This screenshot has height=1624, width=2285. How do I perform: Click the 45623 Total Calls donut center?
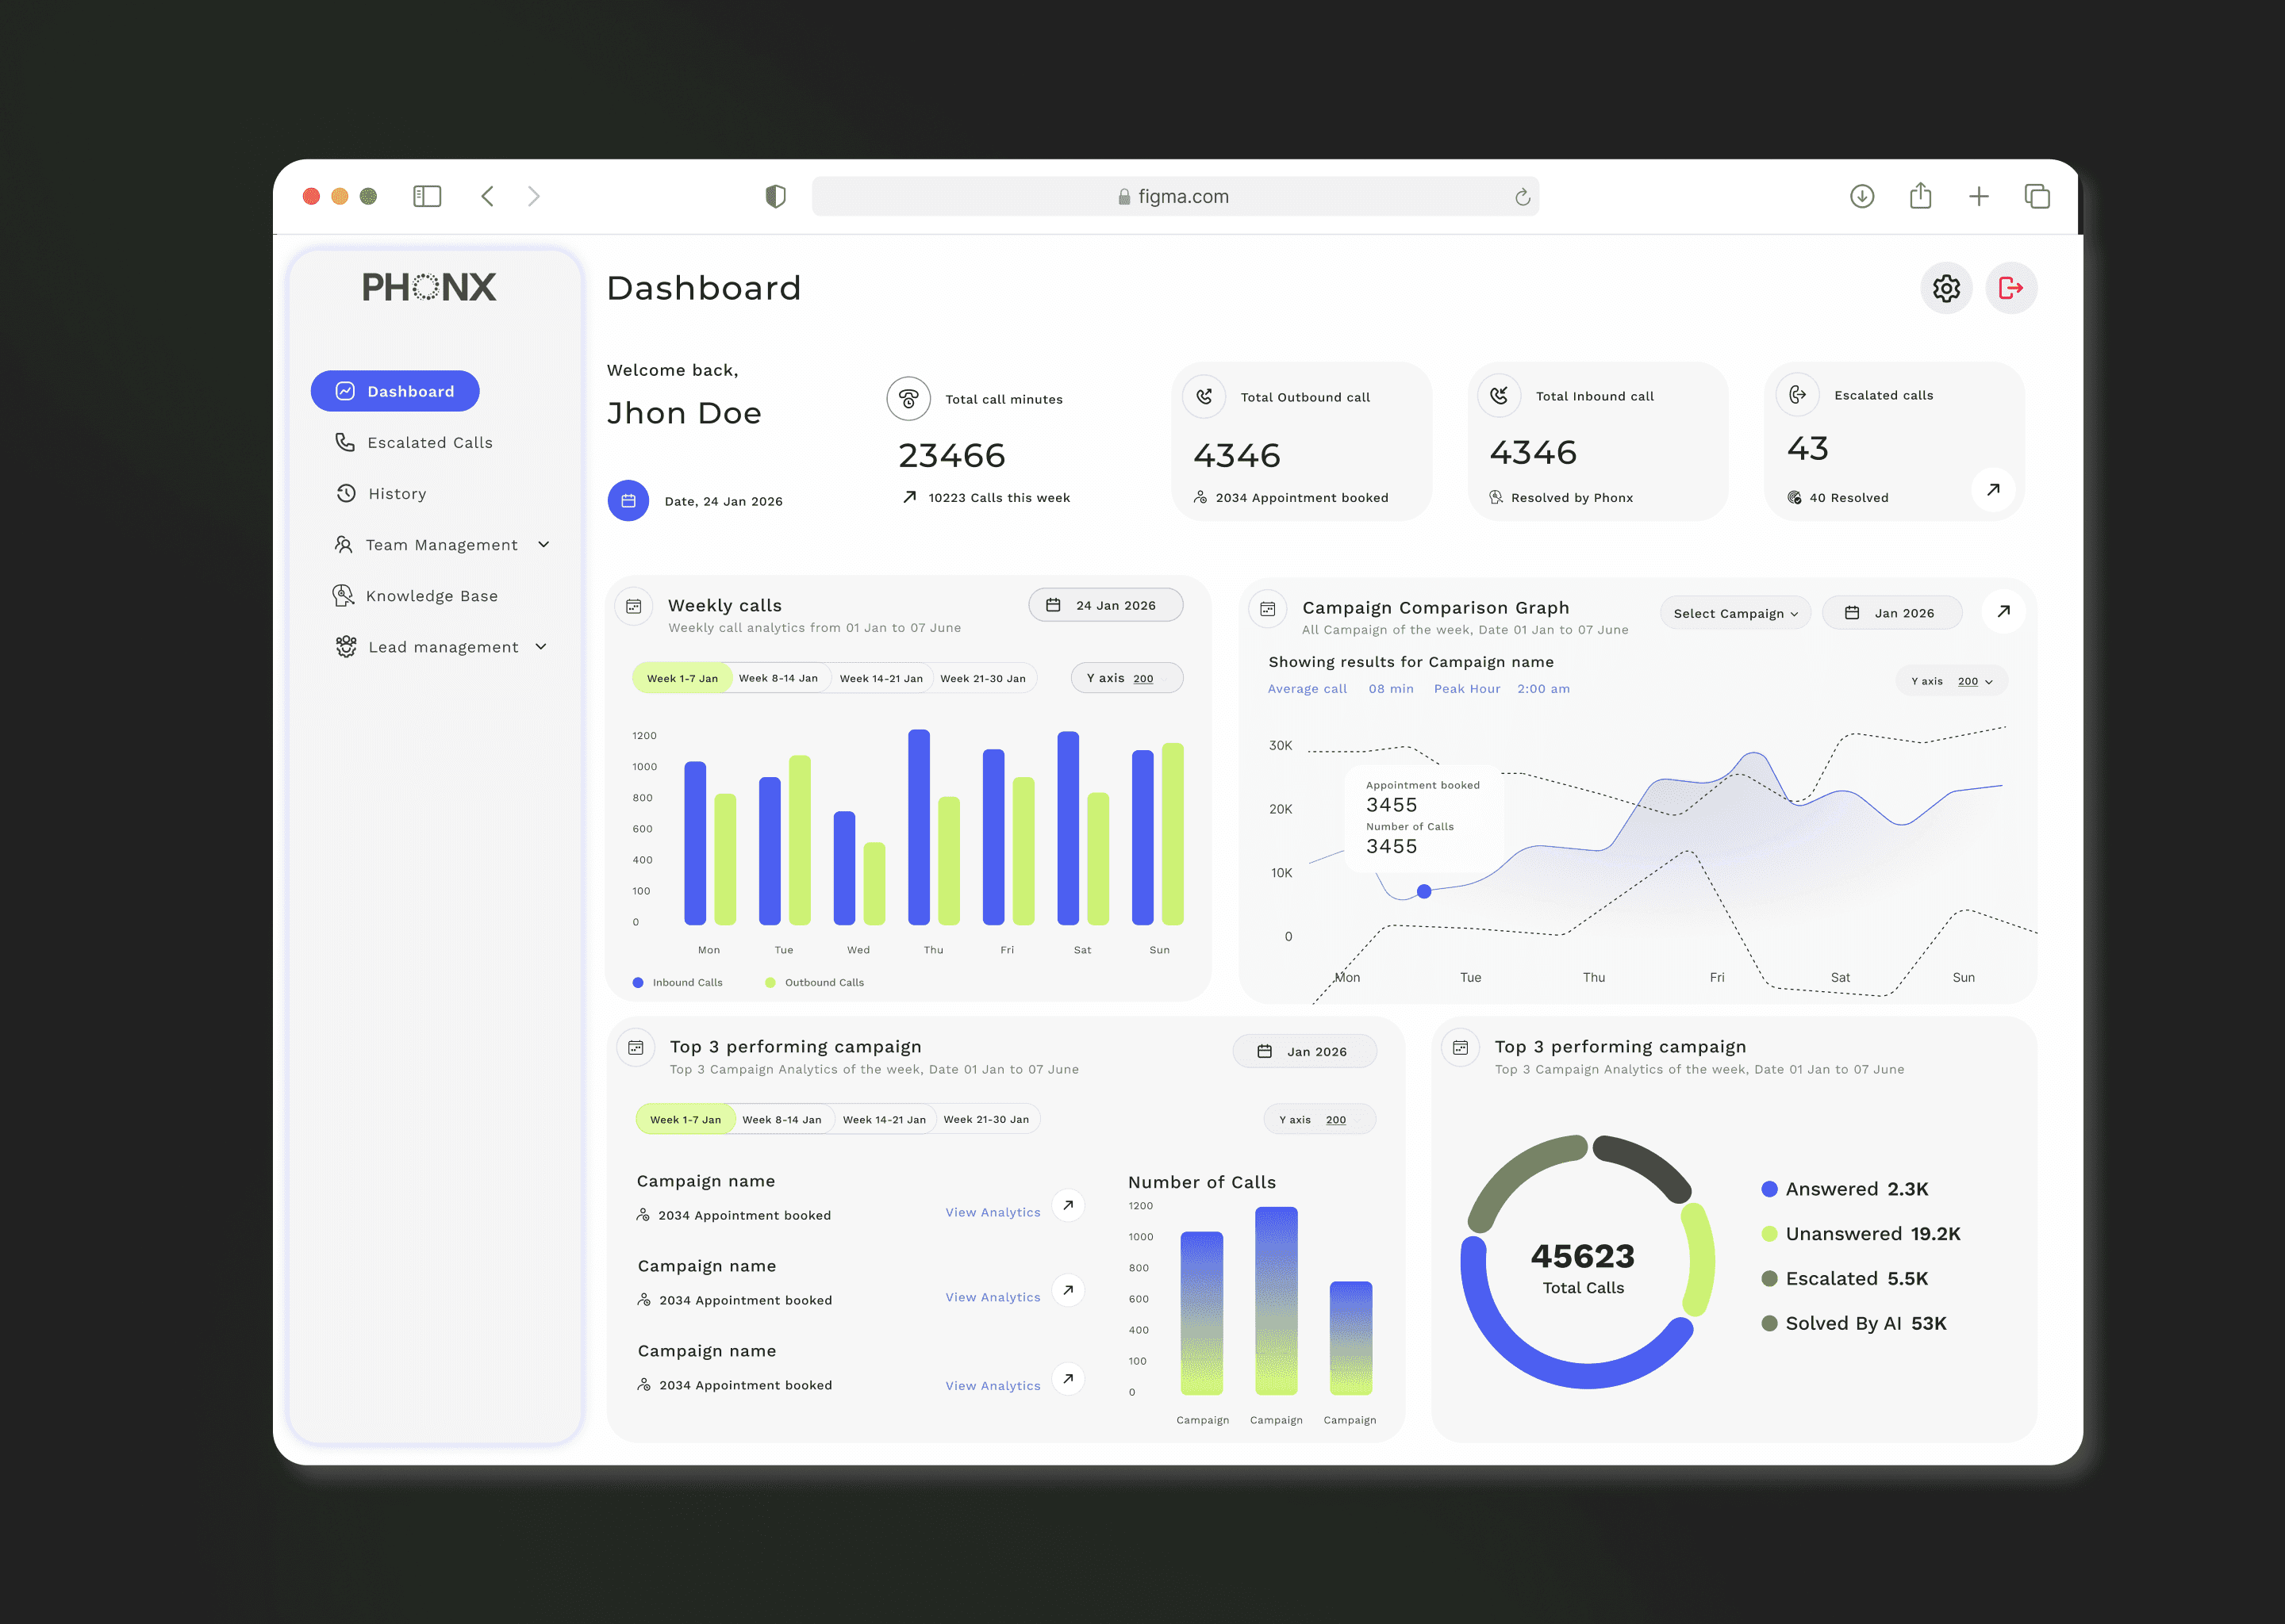[x=1583, y=1267]
